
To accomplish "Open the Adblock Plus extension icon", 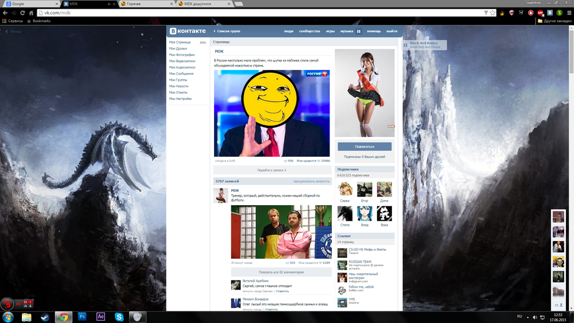I will (540, 13).
